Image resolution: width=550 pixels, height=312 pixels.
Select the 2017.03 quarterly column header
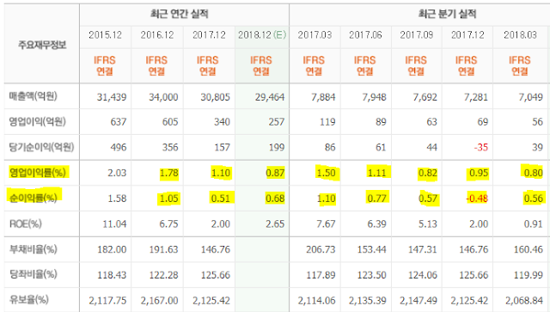[315, 35]
